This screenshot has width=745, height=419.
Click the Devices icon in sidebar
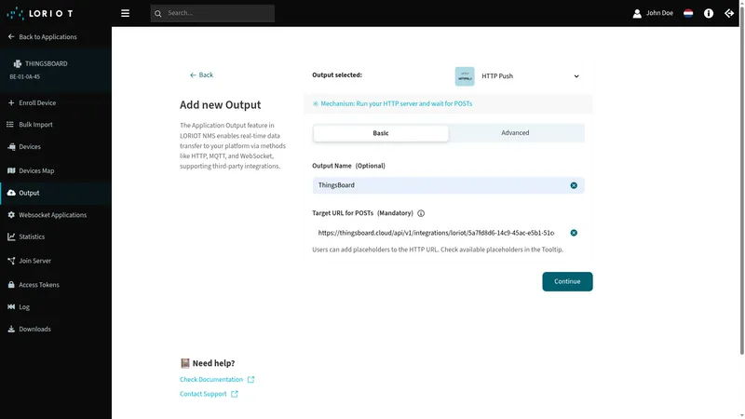(x=11, y=147)
